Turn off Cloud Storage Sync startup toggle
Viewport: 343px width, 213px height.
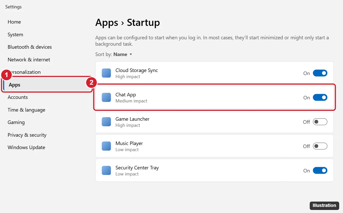tap(320, 73)
